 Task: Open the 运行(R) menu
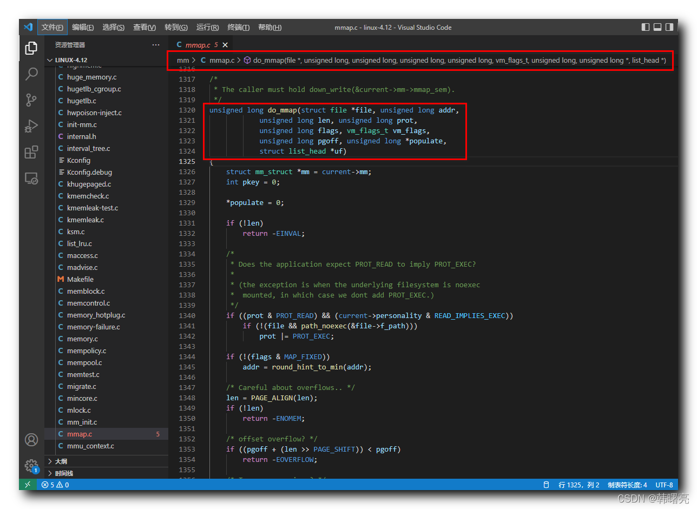pyautogui.click(x=208, y=27)
